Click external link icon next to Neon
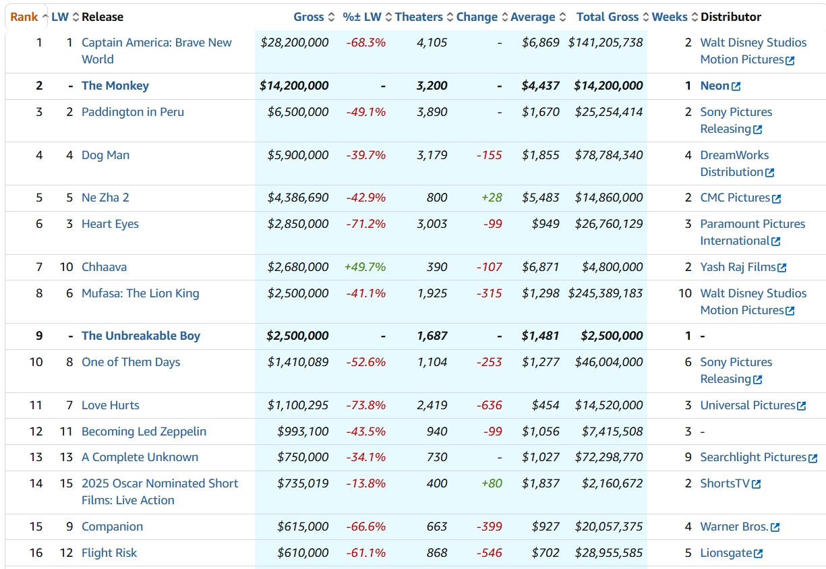Image resolution: width=826 pixels, height=569 pixels. [736, 86]
